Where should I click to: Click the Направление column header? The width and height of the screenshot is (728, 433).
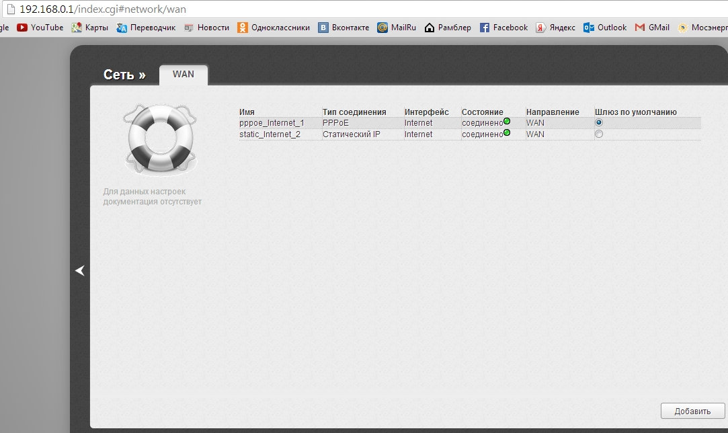click(x=553, y=112)
